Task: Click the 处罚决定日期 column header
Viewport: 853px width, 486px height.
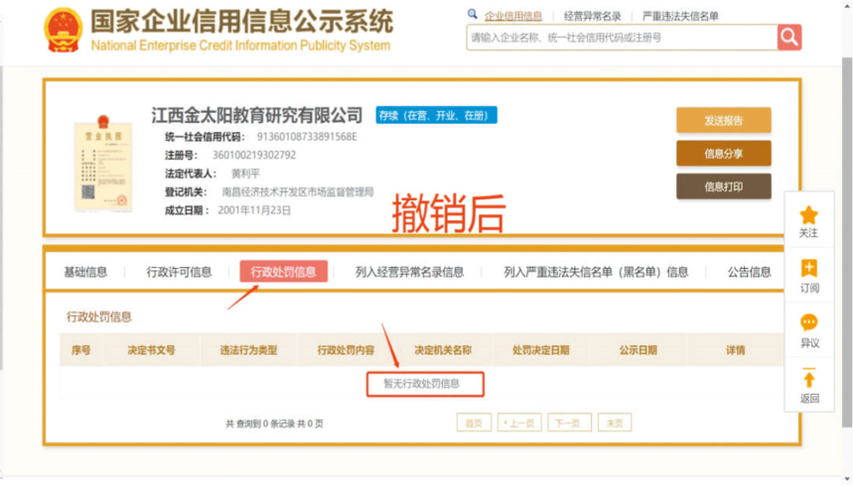Action: pos(541,350)
